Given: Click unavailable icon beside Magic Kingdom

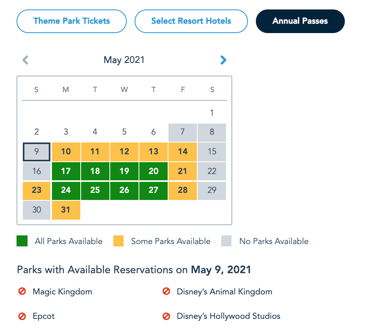Looking at the screenshot, I should point(22,292).
